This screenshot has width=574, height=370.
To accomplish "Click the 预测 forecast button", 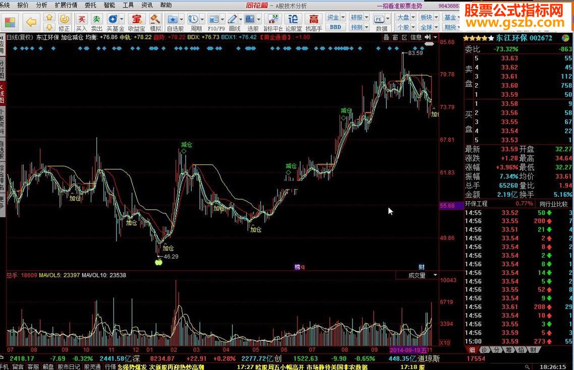I will pyautogui.click(x=357, y=27).
